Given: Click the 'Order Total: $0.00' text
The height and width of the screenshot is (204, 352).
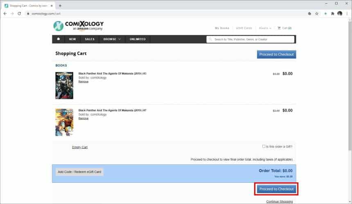Looking at the screenshot, I should (275, 170).
